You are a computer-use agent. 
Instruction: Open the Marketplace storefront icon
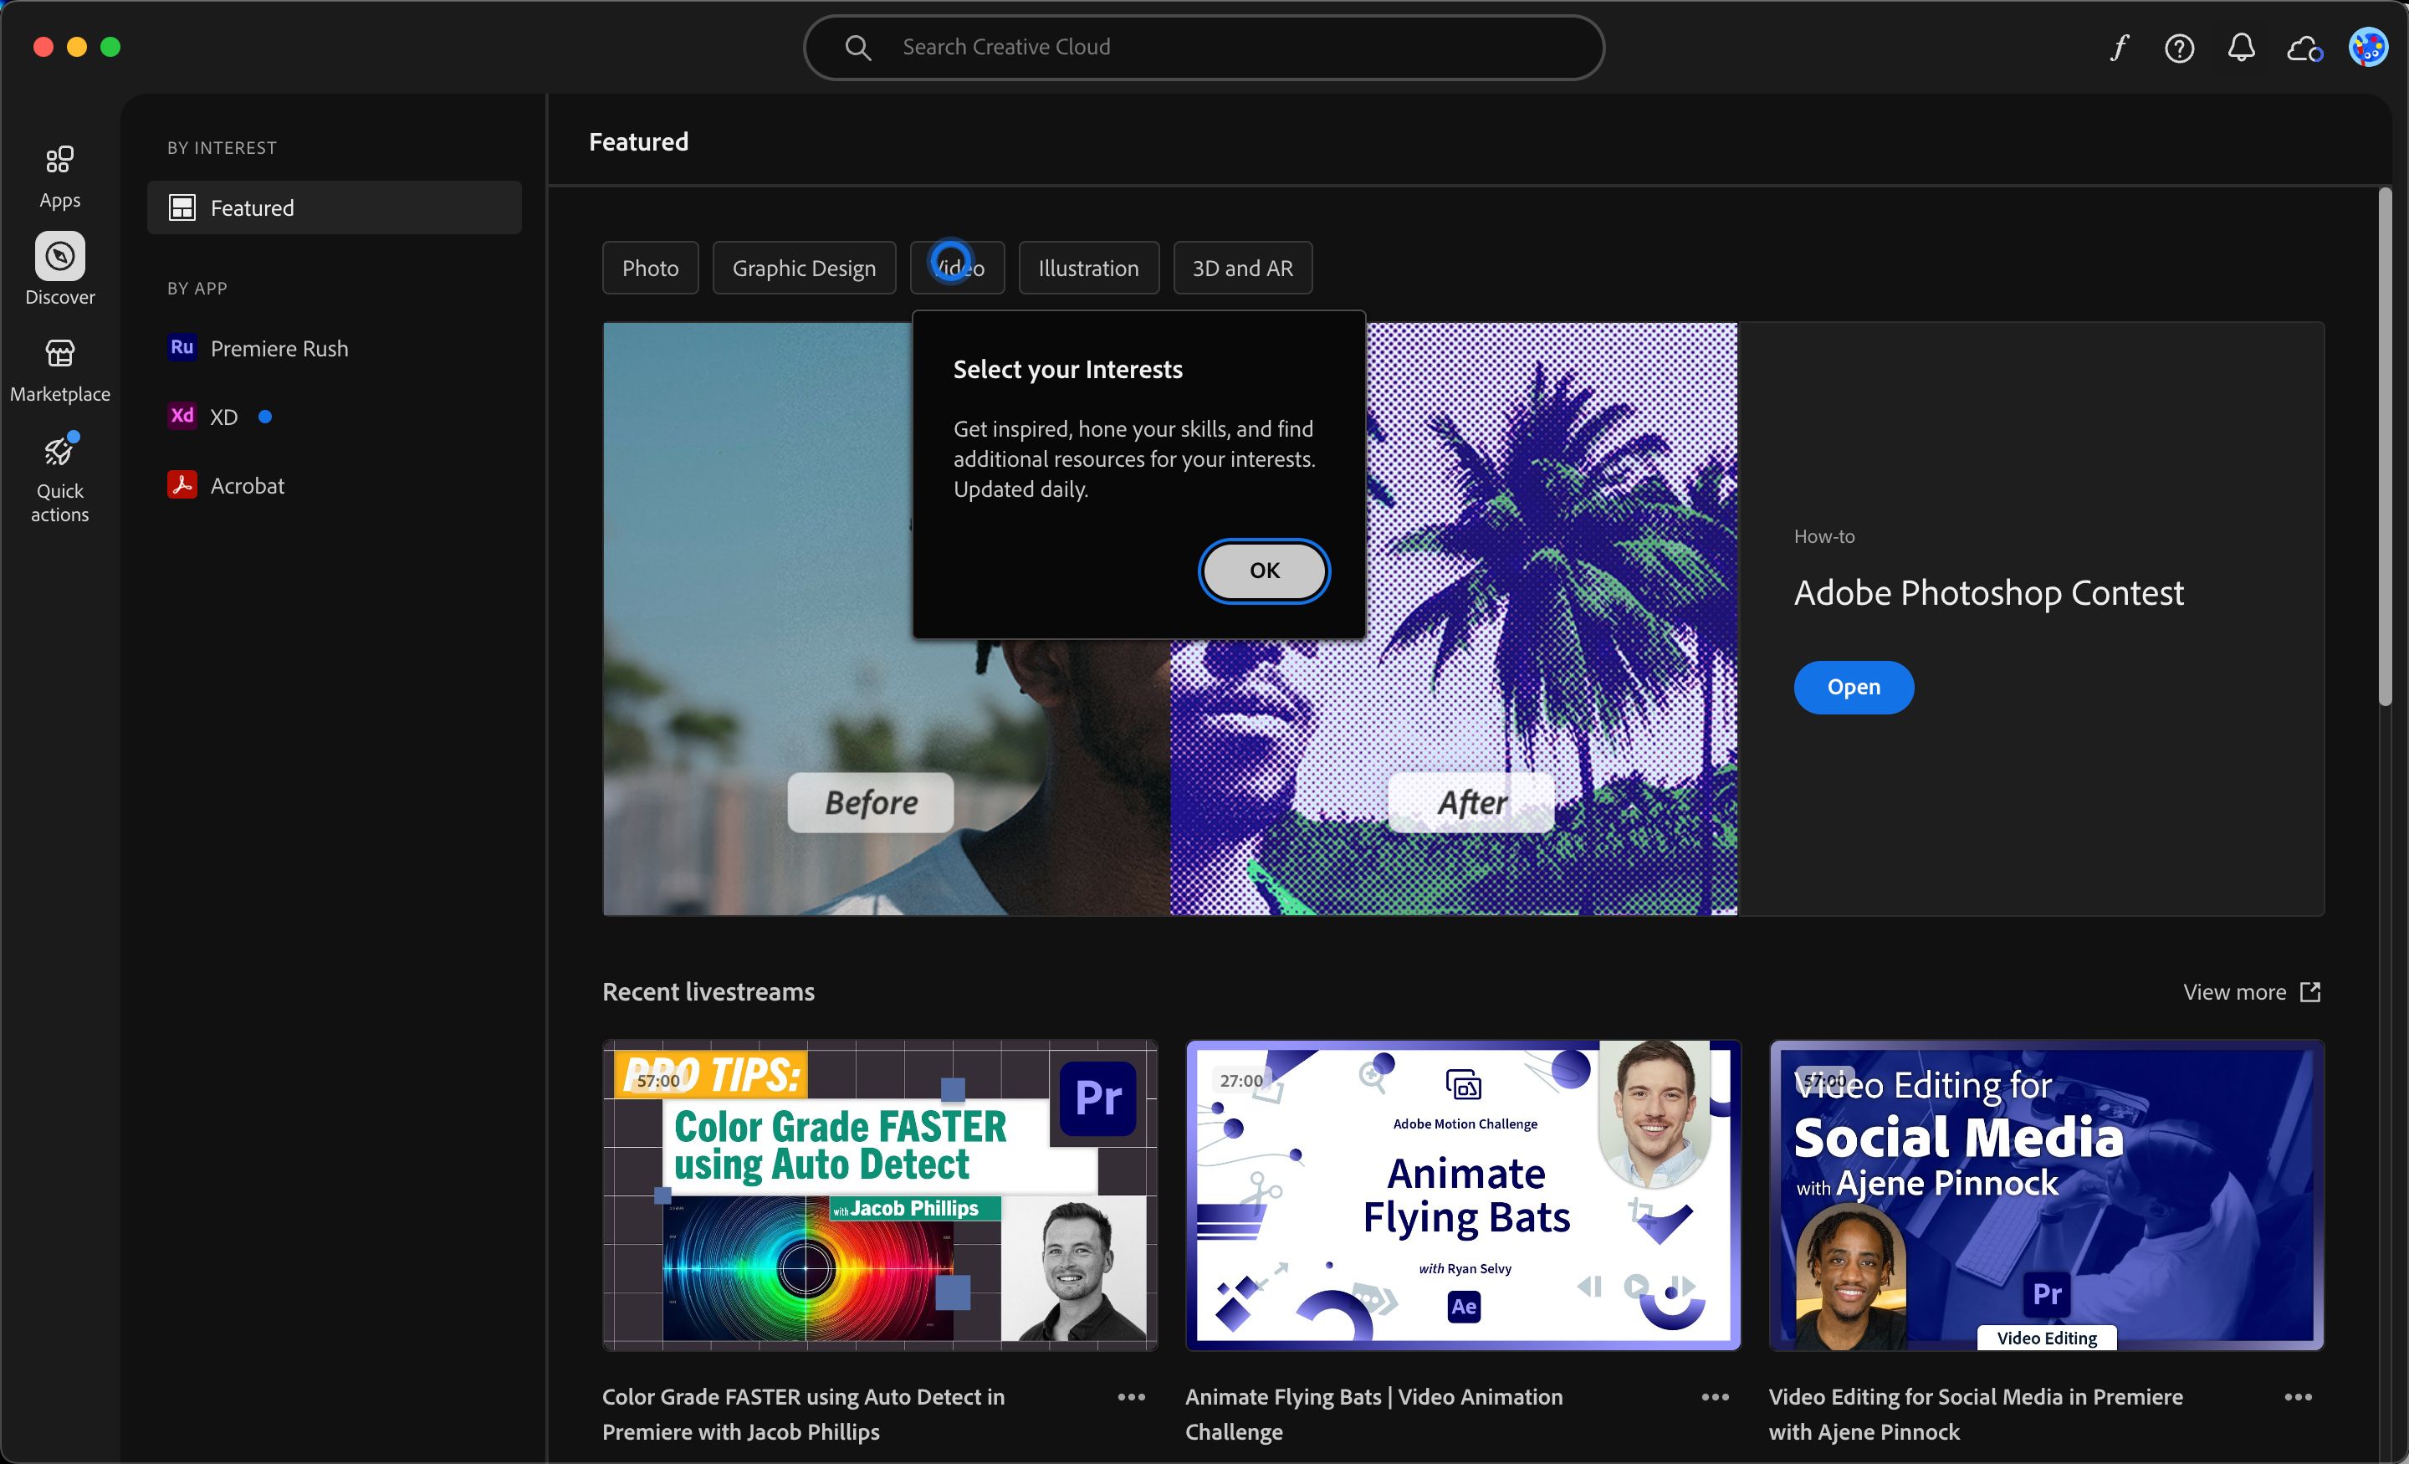[x=59, y=353]
